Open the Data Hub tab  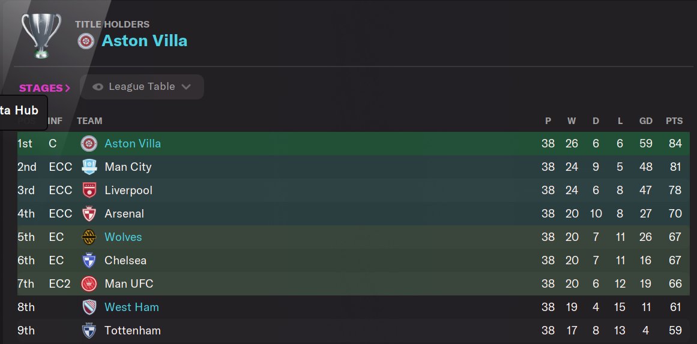pos(21,110)
